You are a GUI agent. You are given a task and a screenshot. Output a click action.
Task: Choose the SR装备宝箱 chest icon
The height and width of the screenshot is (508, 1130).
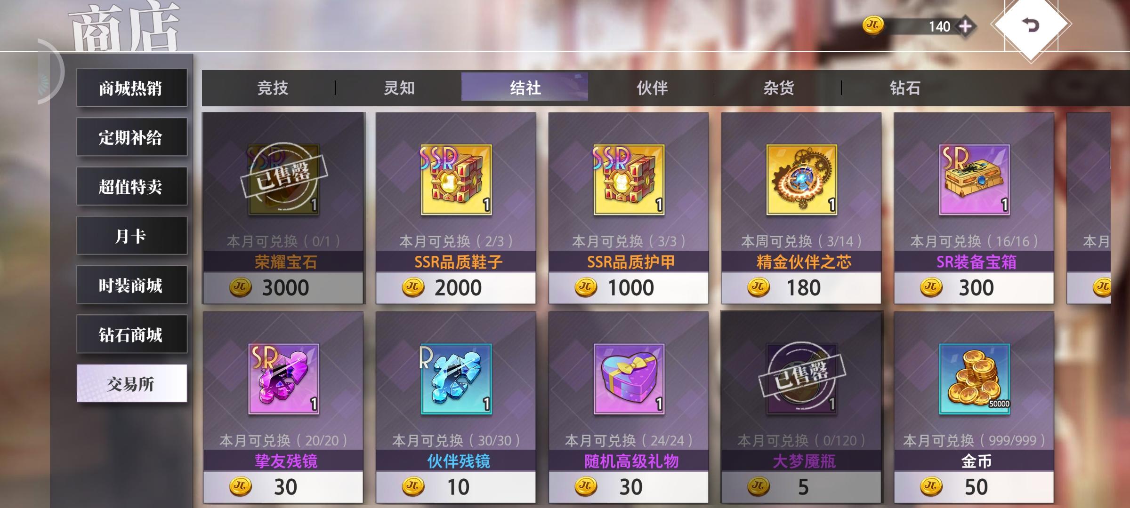975,180
